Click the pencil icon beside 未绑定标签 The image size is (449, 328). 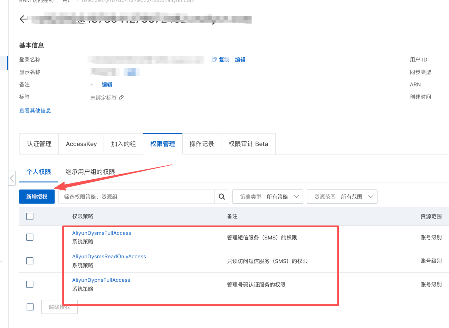[121, 98]
